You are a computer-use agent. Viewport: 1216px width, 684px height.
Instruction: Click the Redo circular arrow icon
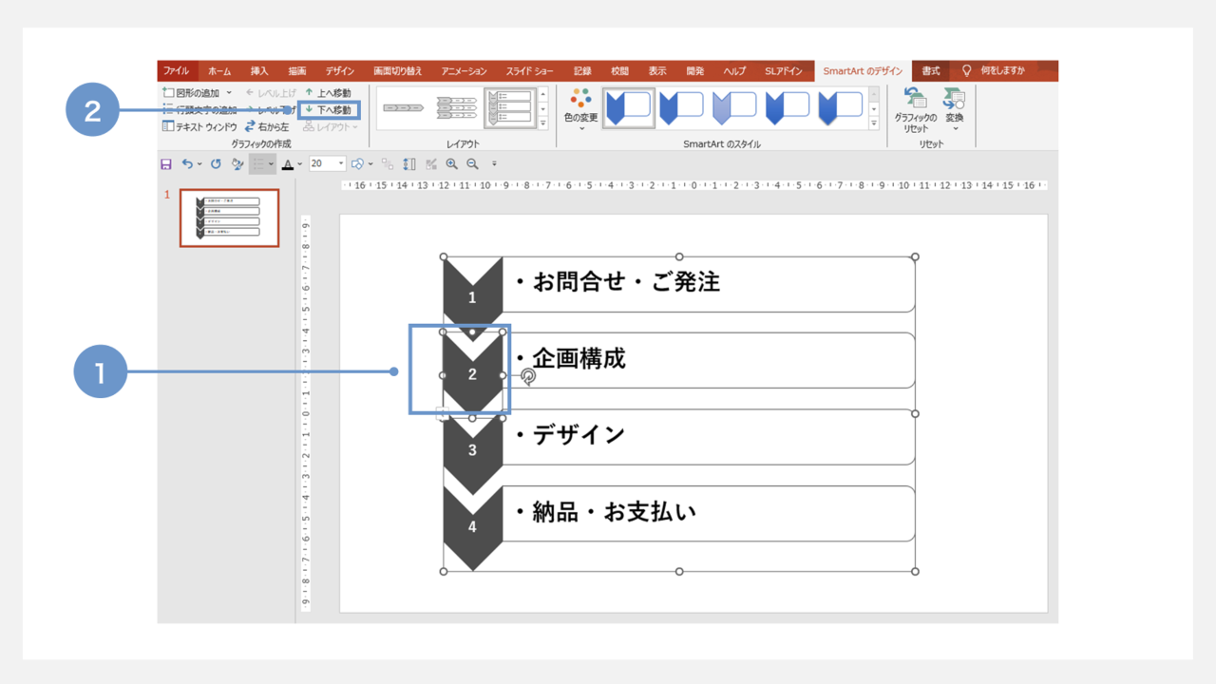coord(216,164)
